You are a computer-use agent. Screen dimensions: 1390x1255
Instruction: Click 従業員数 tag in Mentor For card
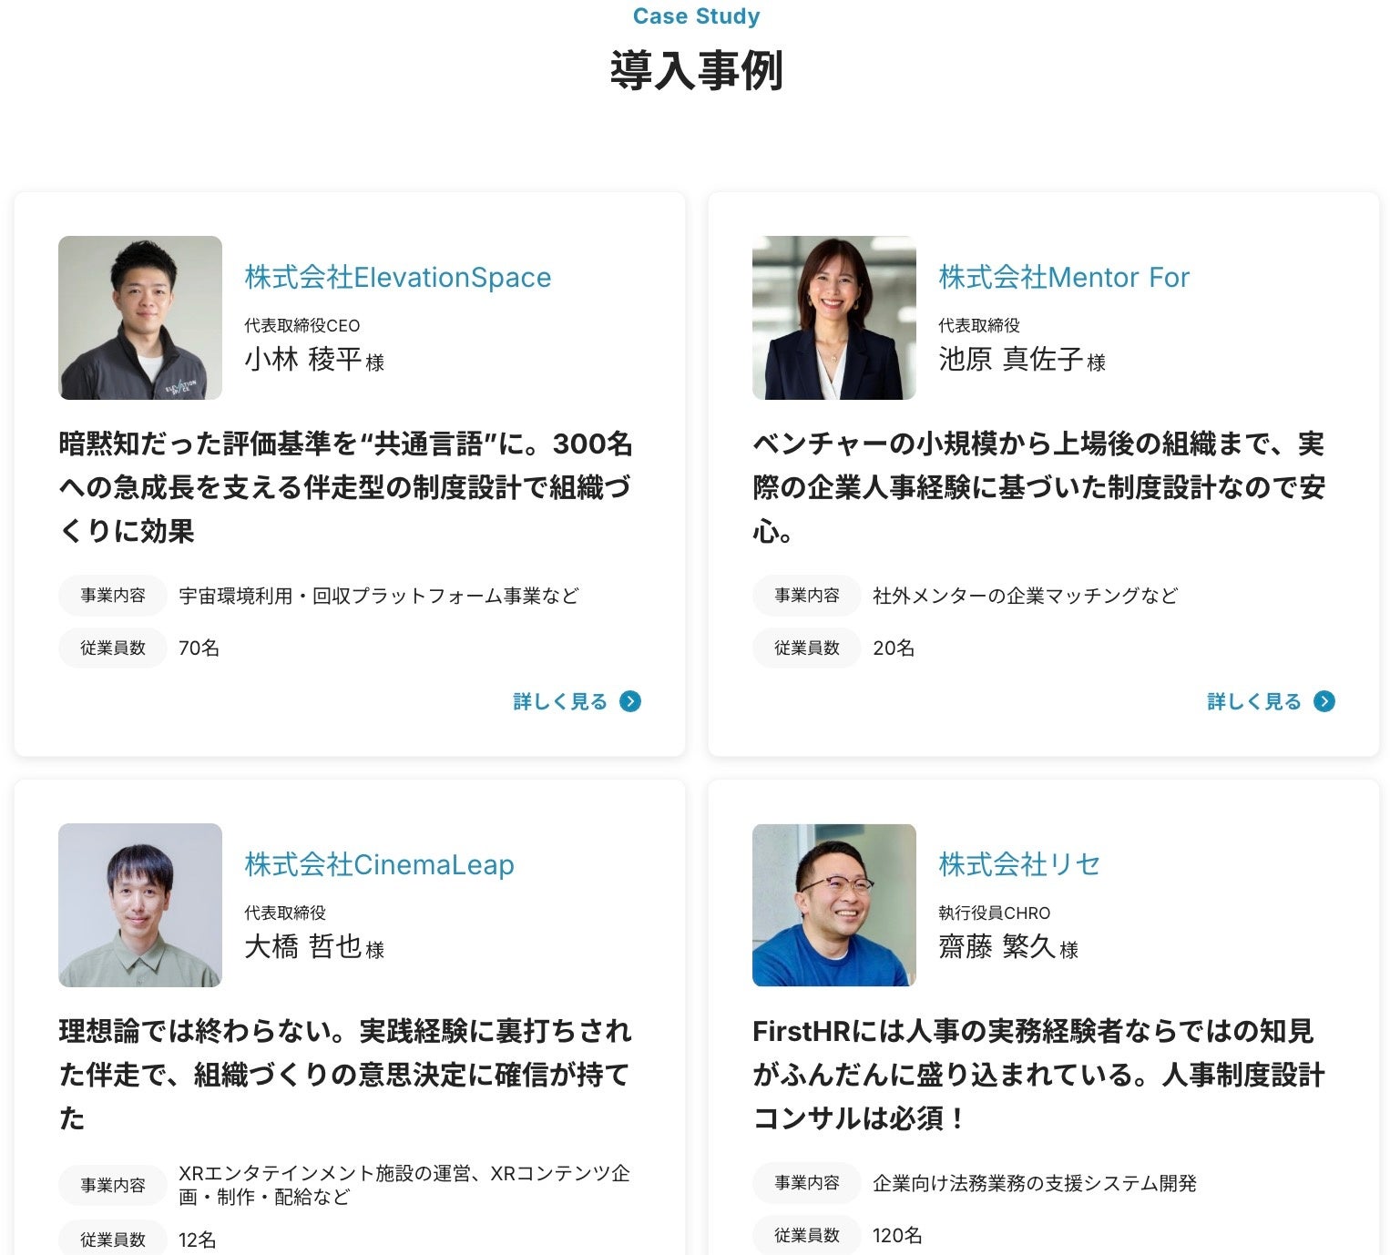click(x=807, y=648)
